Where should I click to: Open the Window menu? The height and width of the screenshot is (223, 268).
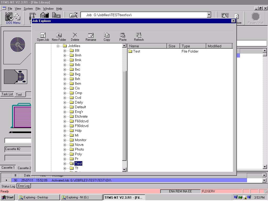coord(48,9)
